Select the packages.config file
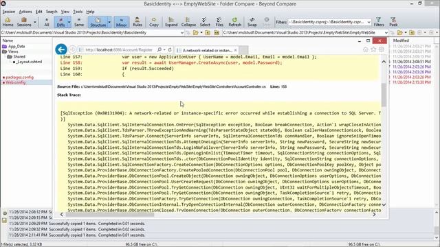Image resolution: width=440 pixels, height=247 pixels. click(x=19, y=78)
